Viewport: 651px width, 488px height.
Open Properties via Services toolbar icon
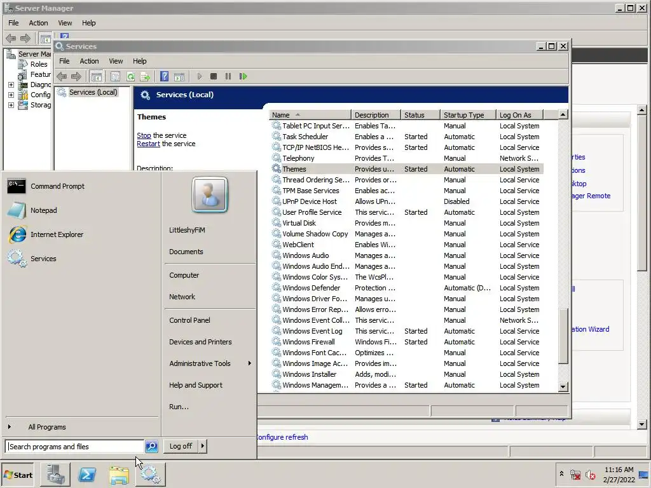[116, 76]
